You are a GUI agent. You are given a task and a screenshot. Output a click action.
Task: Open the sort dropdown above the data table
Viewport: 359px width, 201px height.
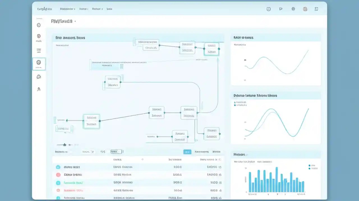tap(88, 152)
